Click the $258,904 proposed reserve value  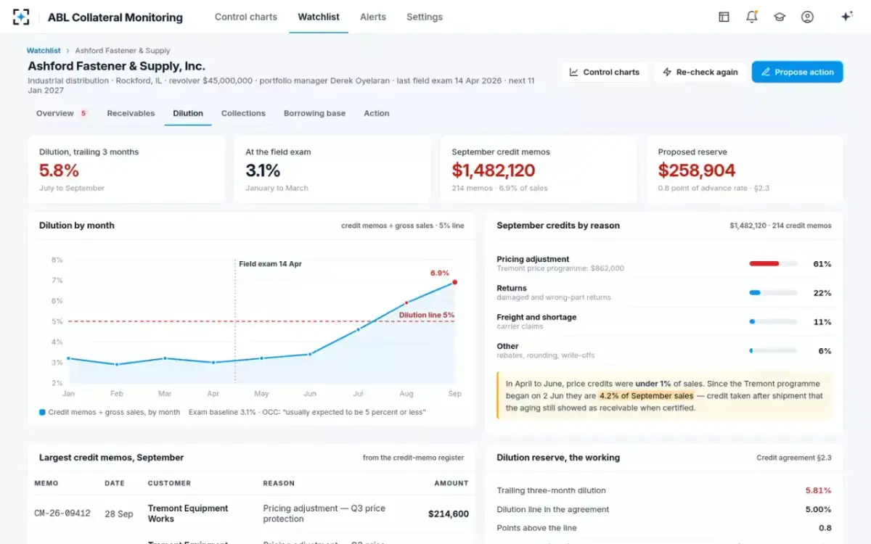coord(697,170)
